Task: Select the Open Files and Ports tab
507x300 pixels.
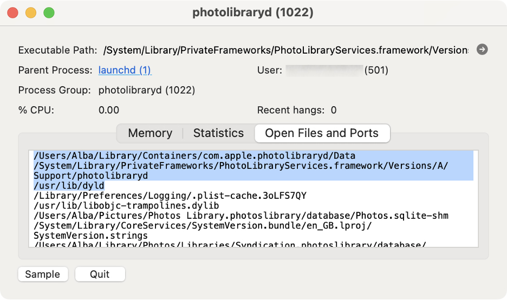Action: [x=322, y=133]
